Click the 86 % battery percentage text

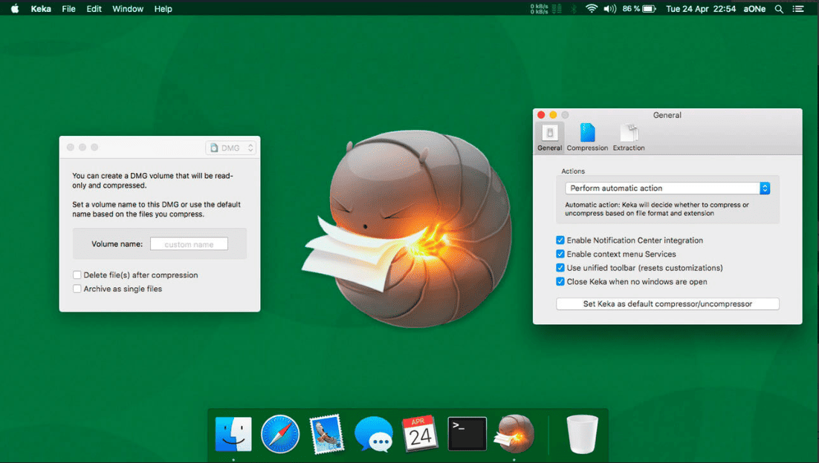coord(631,9)
